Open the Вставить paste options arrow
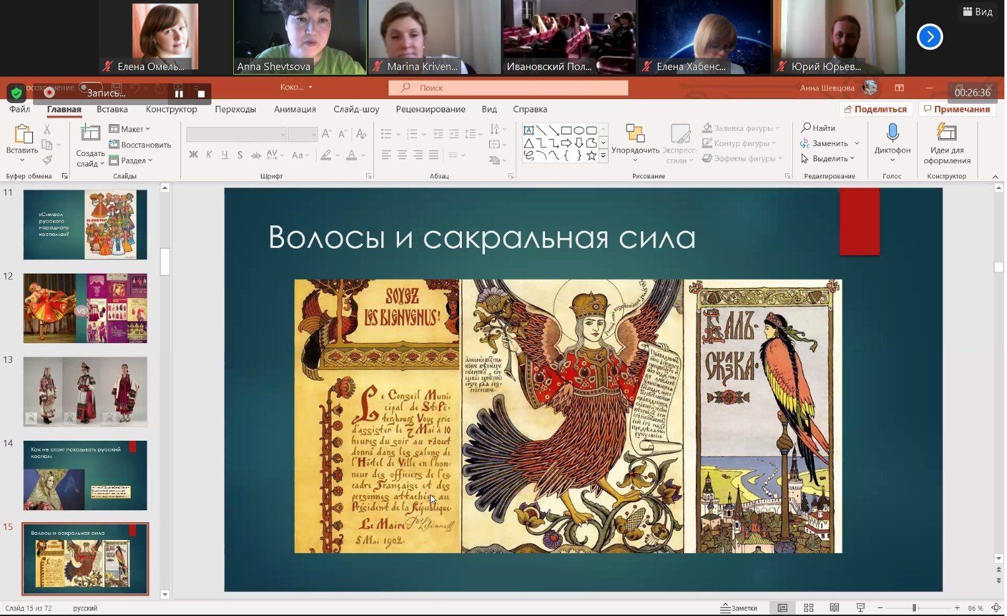 (22, 161)
